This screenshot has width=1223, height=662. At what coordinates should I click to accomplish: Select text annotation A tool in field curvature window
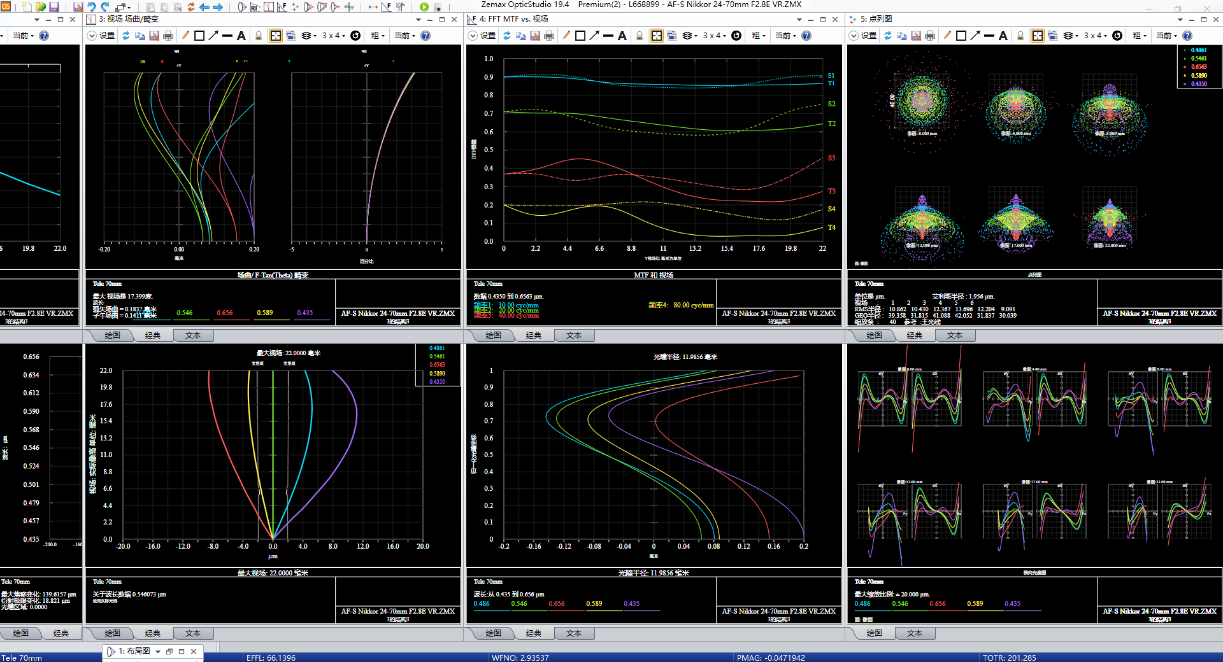(x=241, y=36)
